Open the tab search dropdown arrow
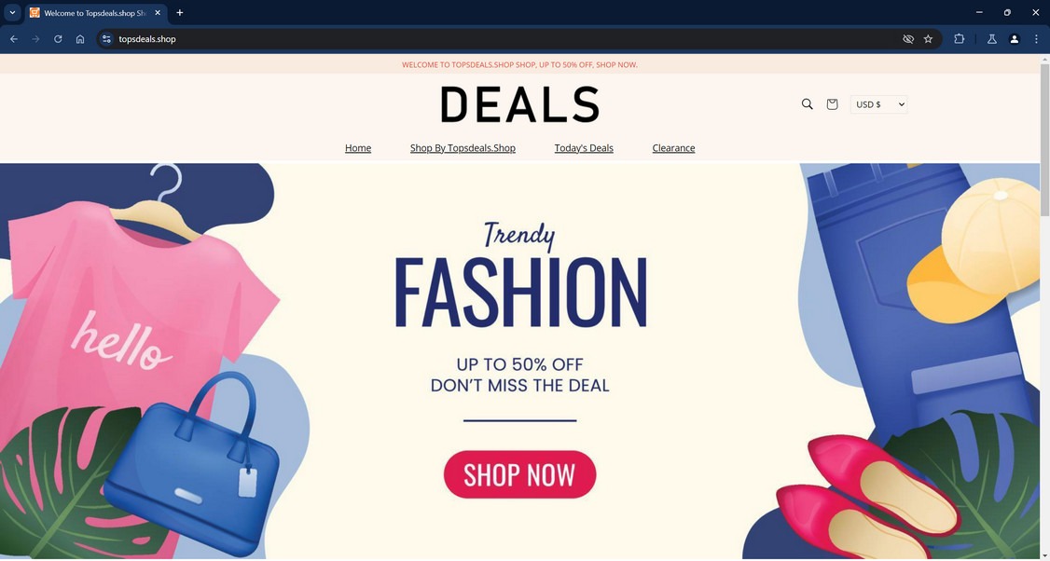 click(12, 13)
